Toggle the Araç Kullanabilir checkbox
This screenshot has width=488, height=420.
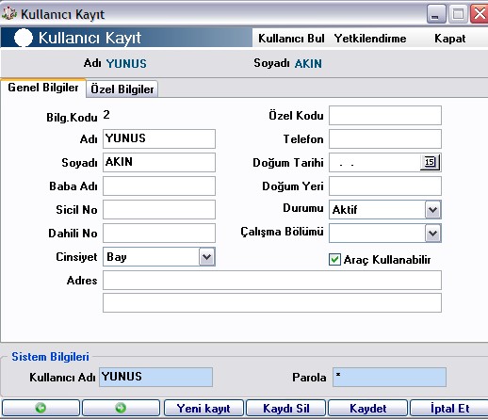[334, 260]
